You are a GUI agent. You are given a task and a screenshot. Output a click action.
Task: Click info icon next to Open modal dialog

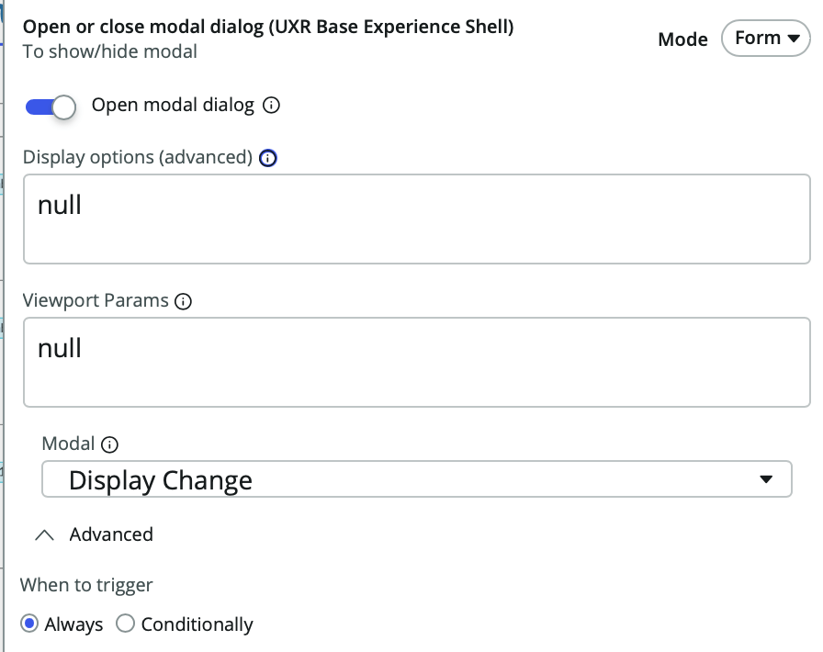271,106
